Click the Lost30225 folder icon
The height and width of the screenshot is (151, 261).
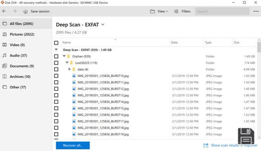tap(71, 63)
